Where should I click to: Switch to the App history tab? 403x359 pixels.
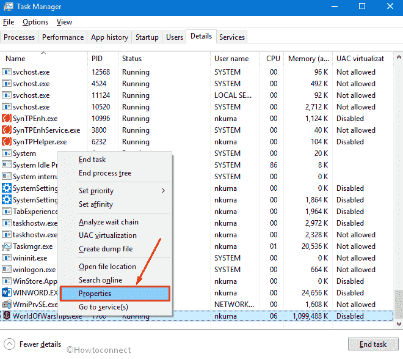tap(109, 37)
